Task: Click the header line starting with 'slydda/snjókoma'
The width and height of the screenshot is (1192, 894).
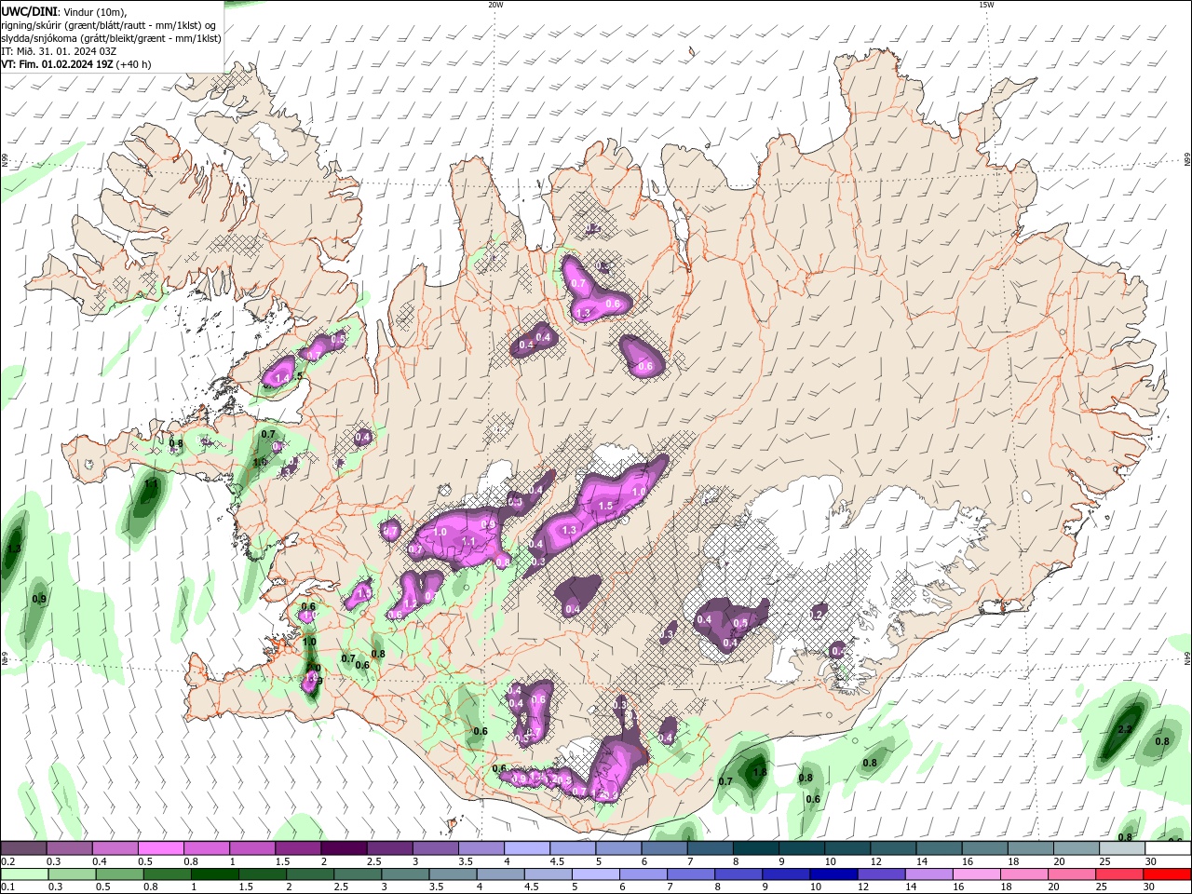Action: pos(112,38)
